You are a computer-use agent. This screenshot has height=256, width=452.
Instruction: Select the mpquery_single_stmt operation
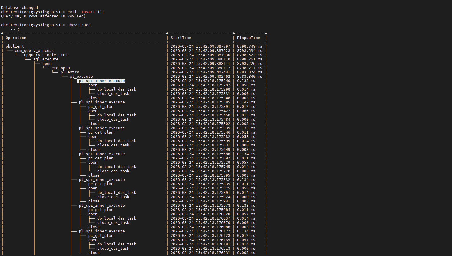(46, 55)
